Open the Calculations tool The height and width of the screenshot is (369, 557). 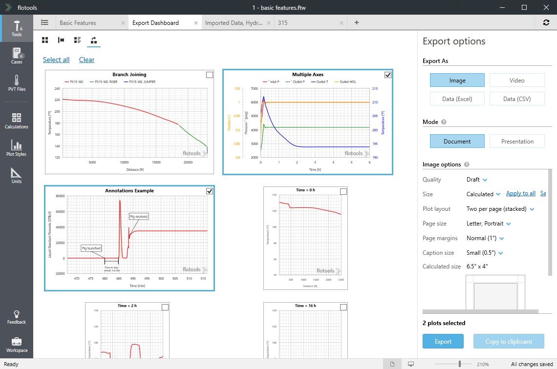pyautogui.click(x=17, y=121)
